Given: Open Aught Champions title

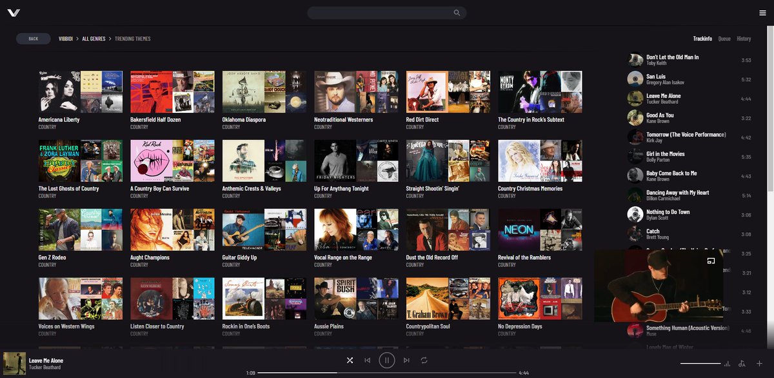Looking at the screenshot, I should [x=150, y=258].
